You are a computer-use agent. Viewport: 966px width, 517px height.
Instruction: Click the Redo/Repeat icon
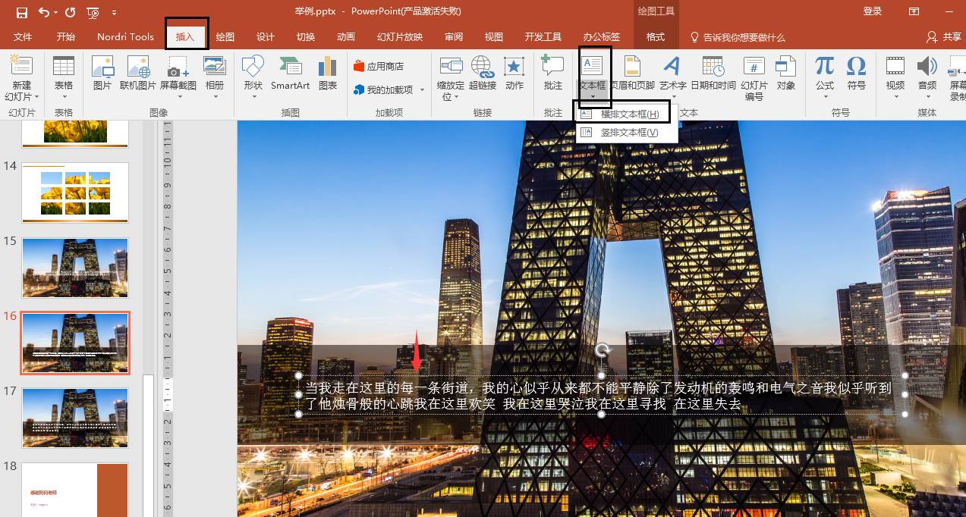pyautogui.click(x=70, y=12)
